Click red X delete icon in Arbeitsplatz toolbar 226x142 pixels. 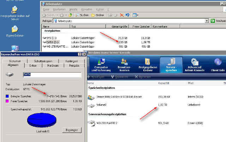pos(122,15)
